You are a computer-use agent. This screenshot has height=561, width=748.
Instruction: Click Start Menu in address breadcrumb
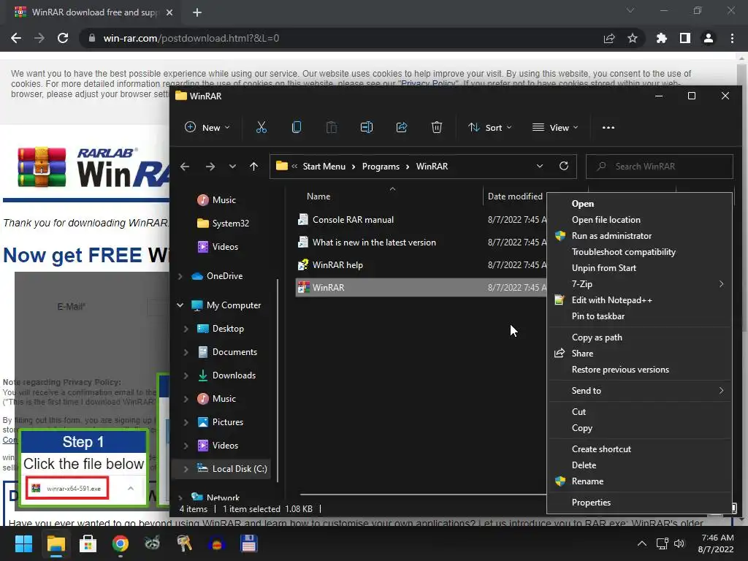[324, 167]
